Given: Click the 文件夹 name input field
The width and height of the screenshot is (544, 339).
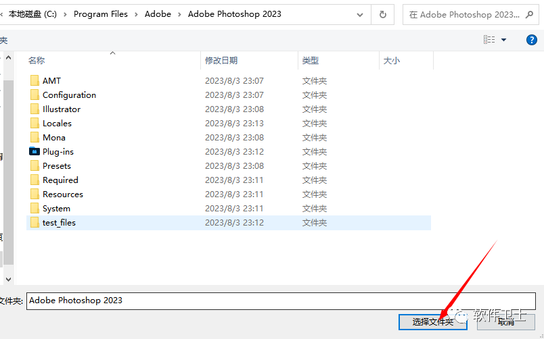Looking at the screenshot, I should pyautogui.click(x=281, y=301).
